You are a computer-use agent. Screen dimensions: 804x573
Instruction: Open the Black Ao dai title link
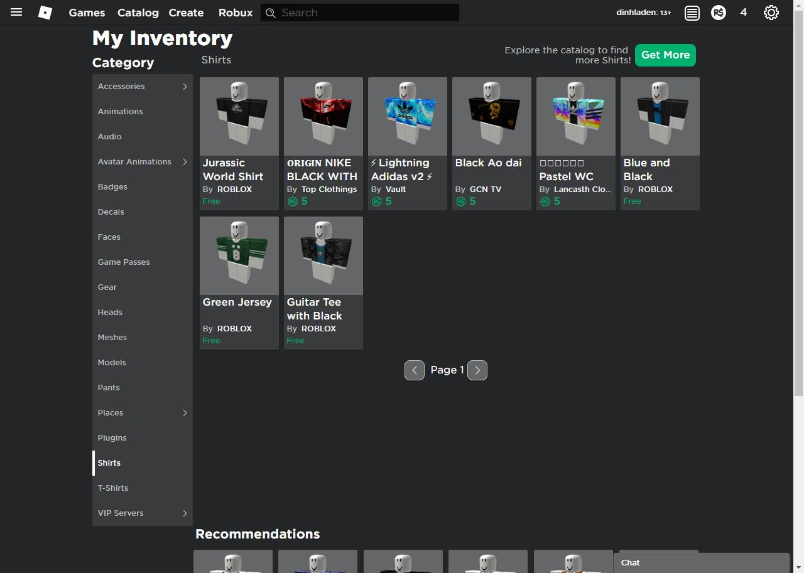tap(489, 163)
